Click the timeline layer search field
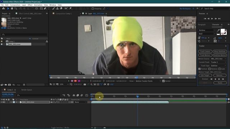 pos(38,95)
